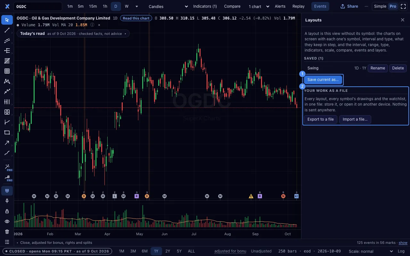Select the 6M range tab
Screen dimensions: 410x256
[x=144, y=251]
